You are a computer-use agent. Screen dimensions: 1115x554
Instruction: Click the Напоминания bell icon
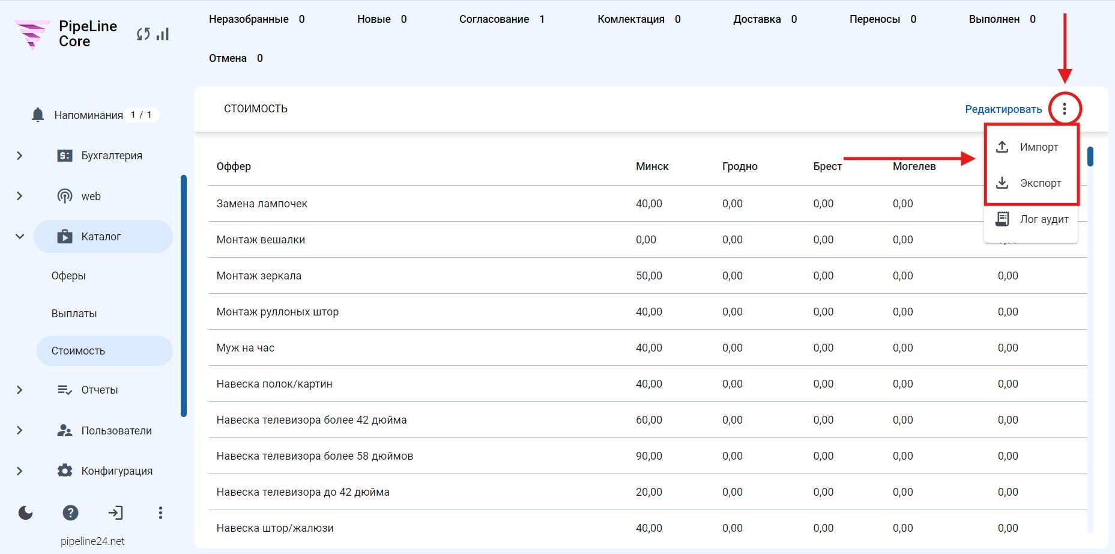pyautogui.click(x=38, y=115)
